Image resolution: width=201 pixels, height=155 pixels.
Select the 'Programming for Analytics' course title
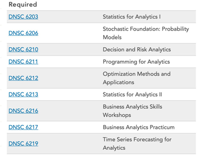coord(136,62)
